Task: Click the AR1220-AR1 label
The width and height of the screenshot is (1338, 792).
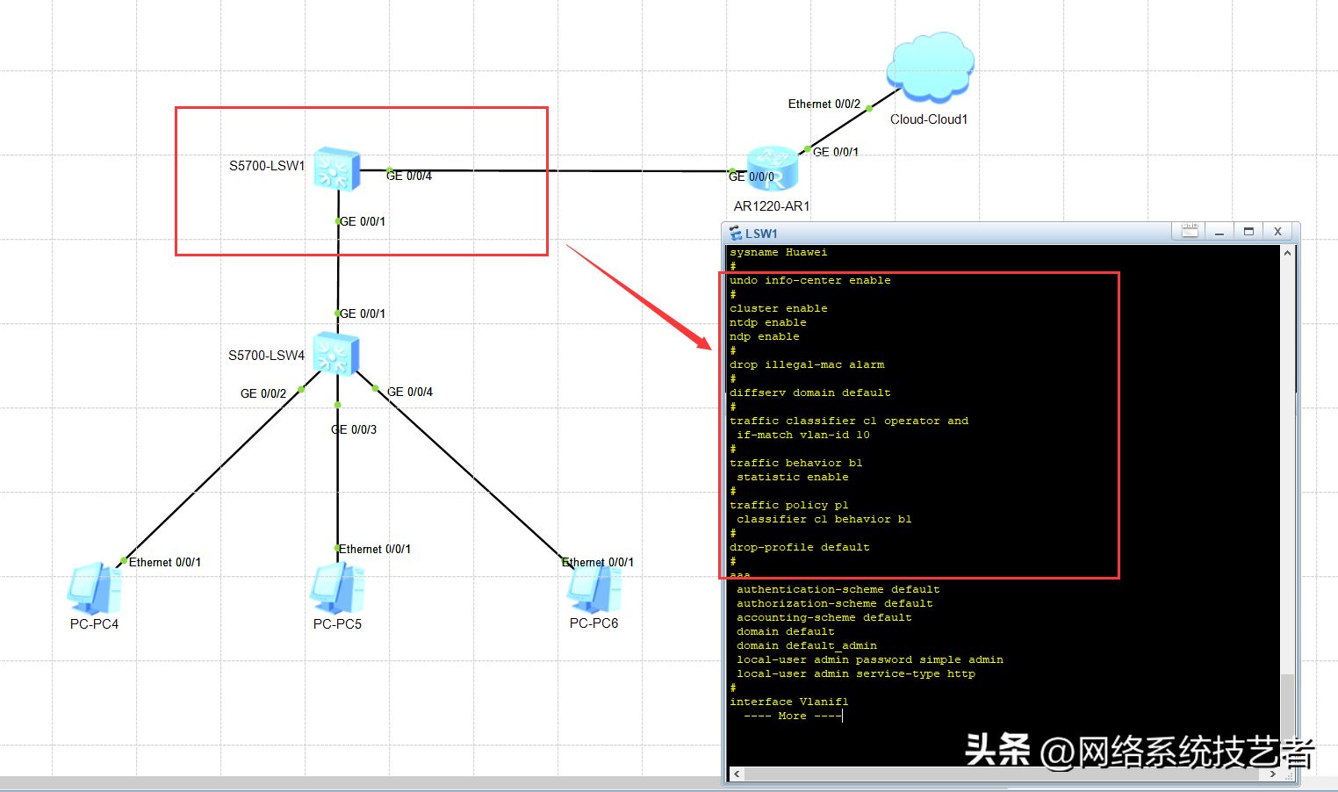Action: 772,206
